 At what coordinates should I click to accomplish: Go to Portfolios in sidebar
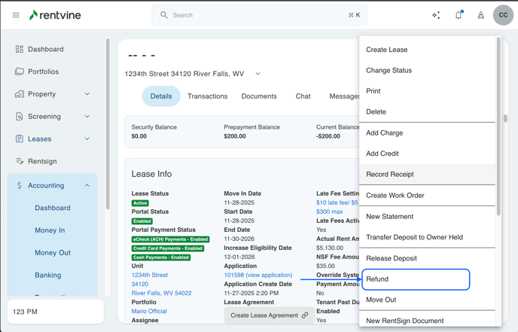tap(43, 72)
